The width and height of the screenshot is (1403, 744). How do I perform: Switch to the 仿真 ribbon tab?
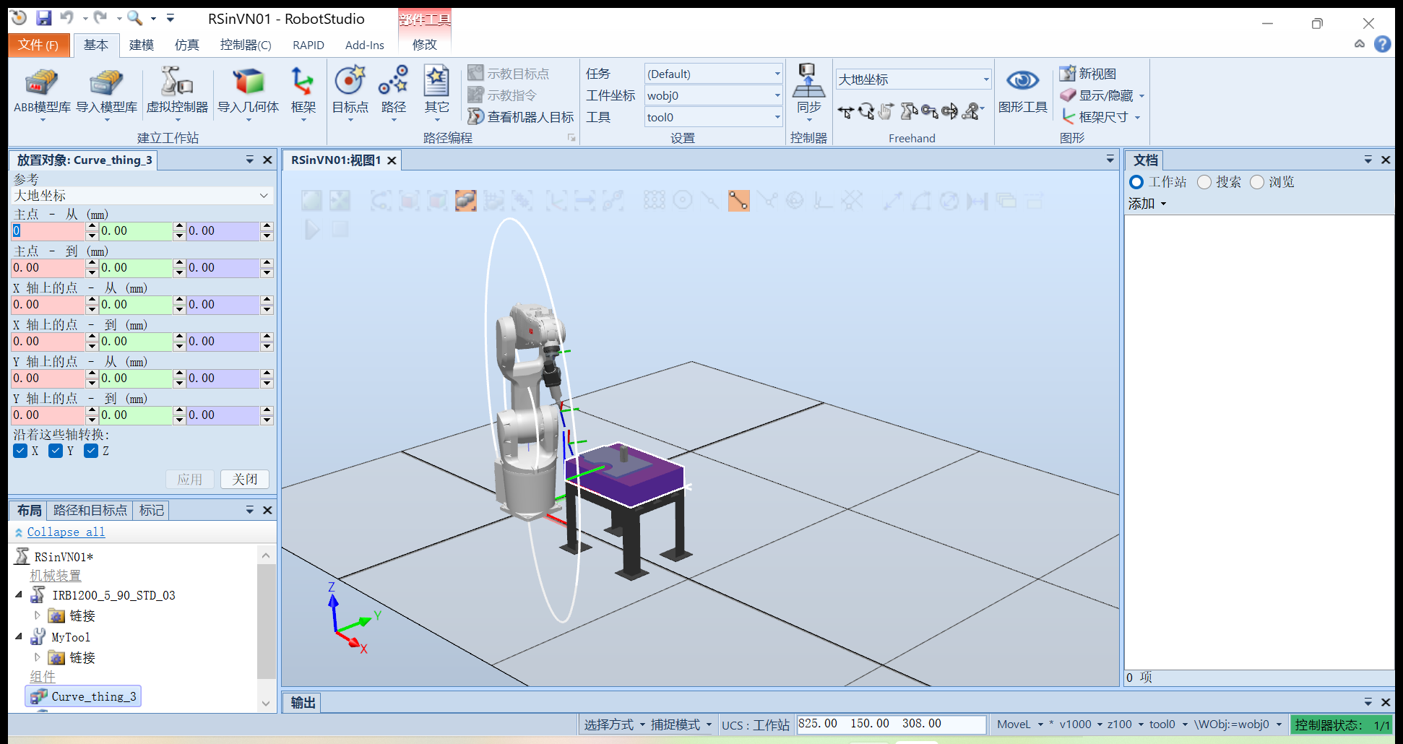click(x=187, y=45)
